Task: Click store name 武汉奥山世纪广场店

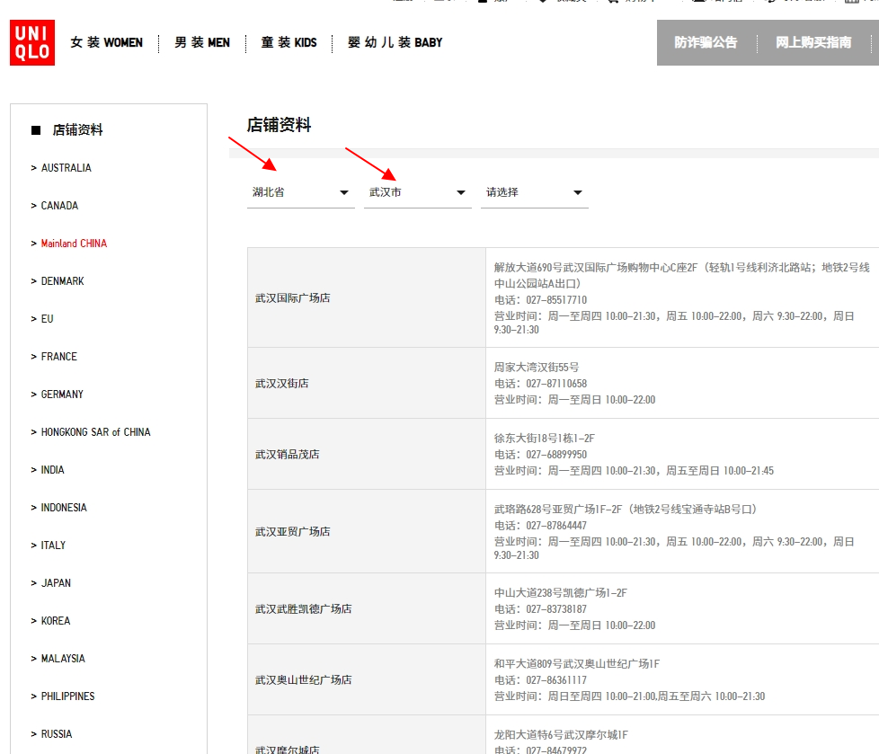Action: click(x=303, y=680)
